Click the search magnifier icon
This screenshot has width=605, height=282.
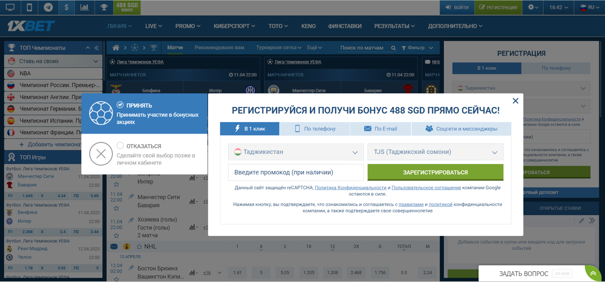(393, 48)
